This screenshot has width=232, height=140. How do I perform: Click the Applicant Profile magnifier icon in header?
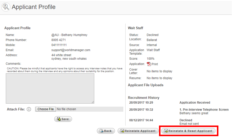point(6,7)
